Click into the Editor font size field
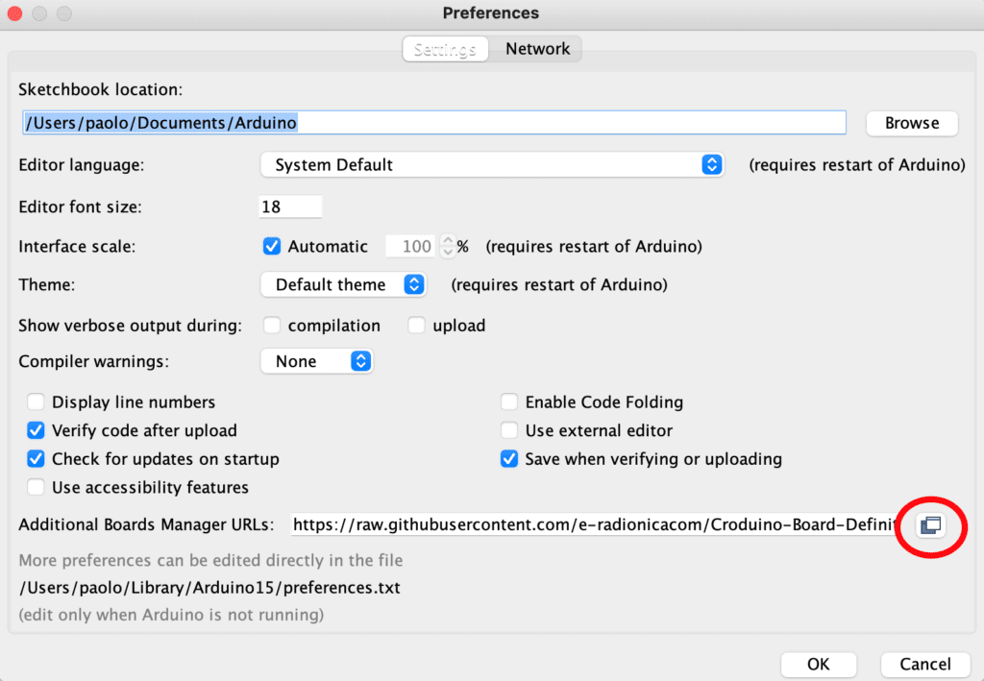Screen dimensions: 984x681 (290, 207)
